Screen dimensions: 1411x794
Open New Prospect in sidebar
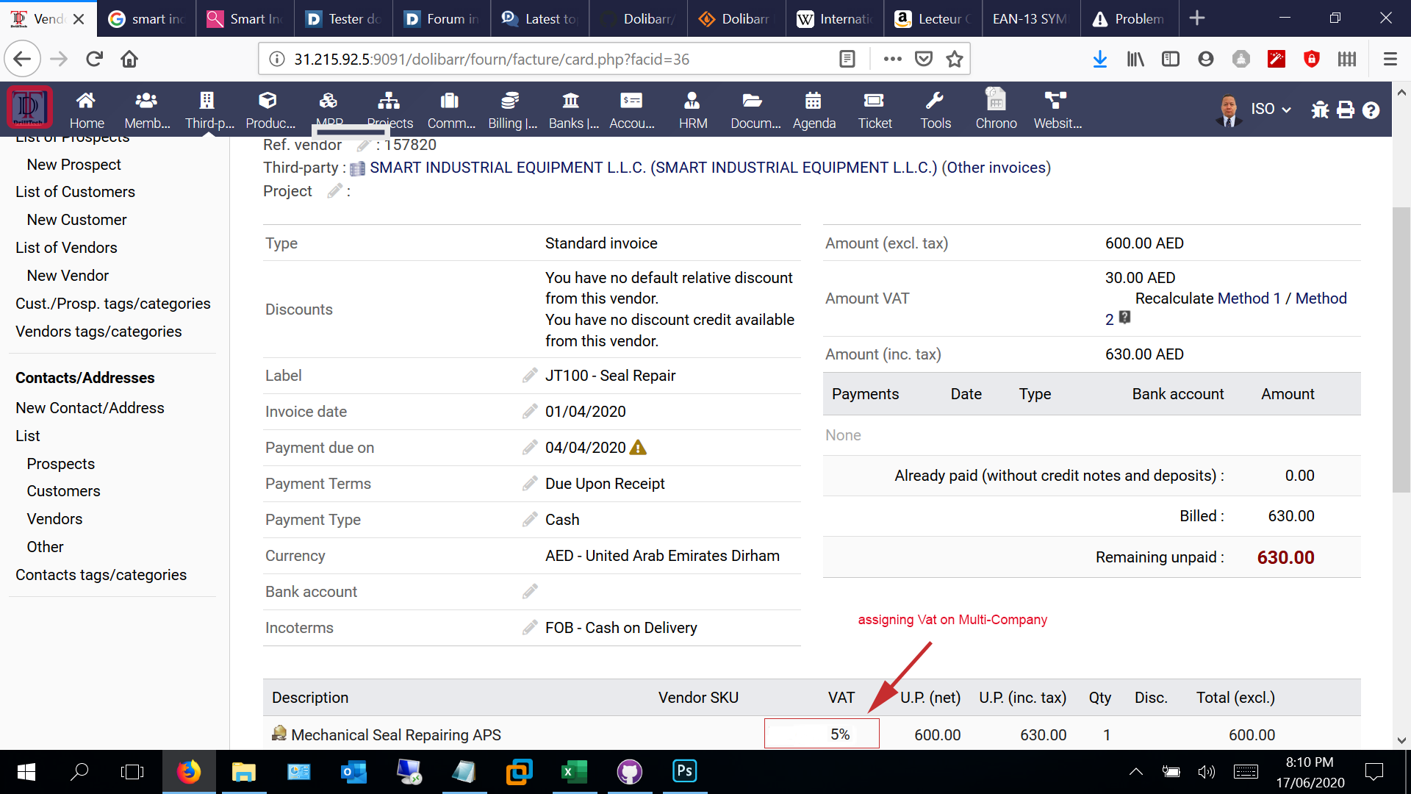[73, 165]
